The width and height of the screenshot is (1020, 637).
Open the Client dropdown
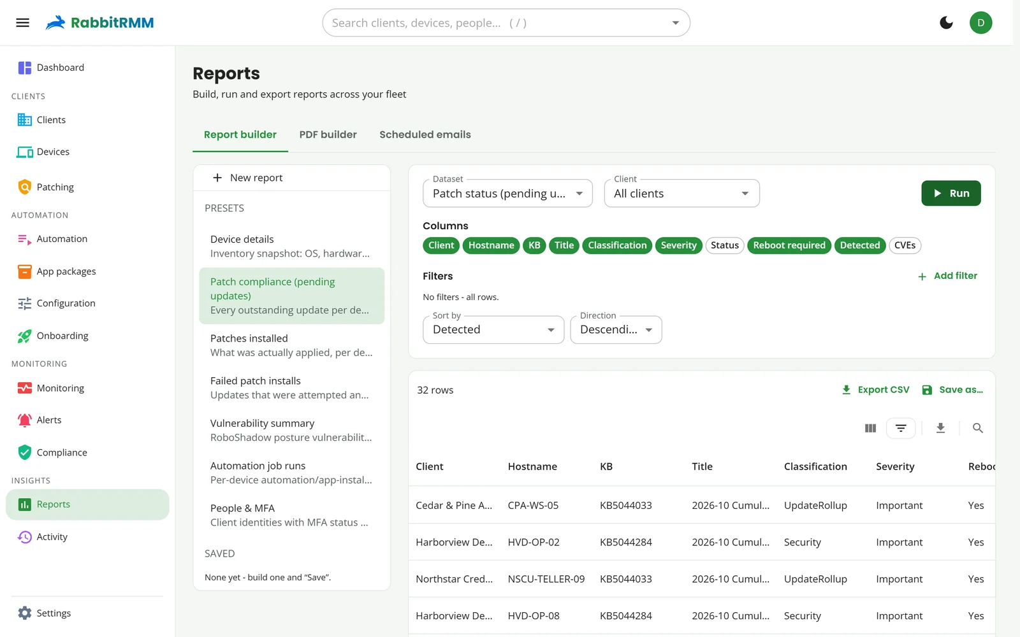pyautogui.click(x=681, y=194)
